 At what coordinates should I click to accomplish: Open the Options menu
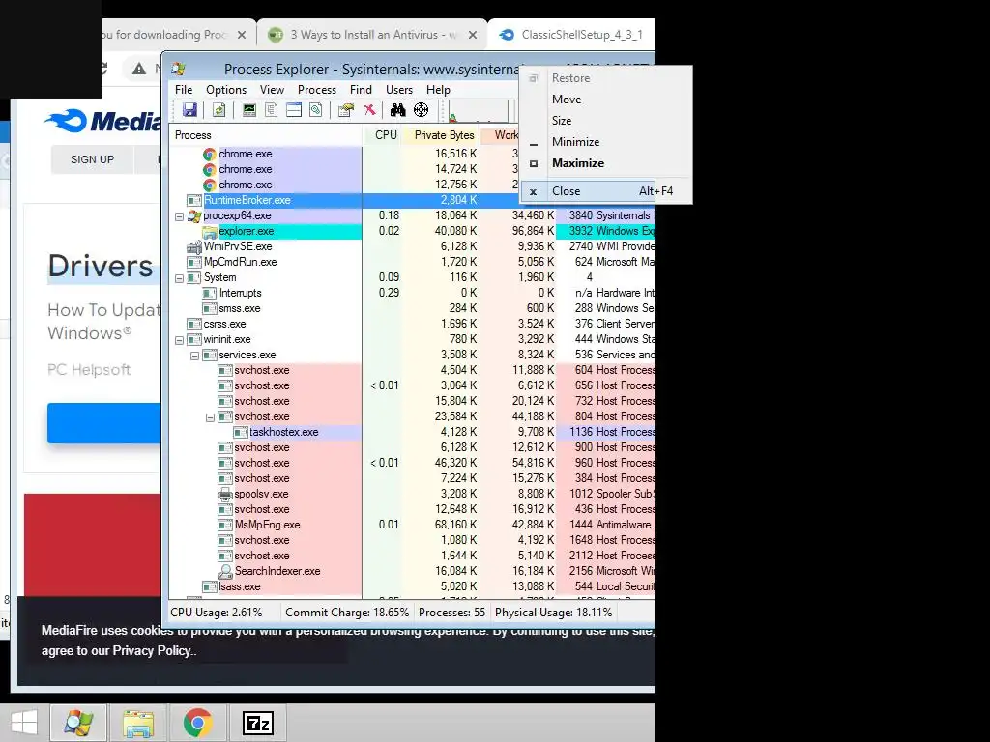tap(226, 90)
